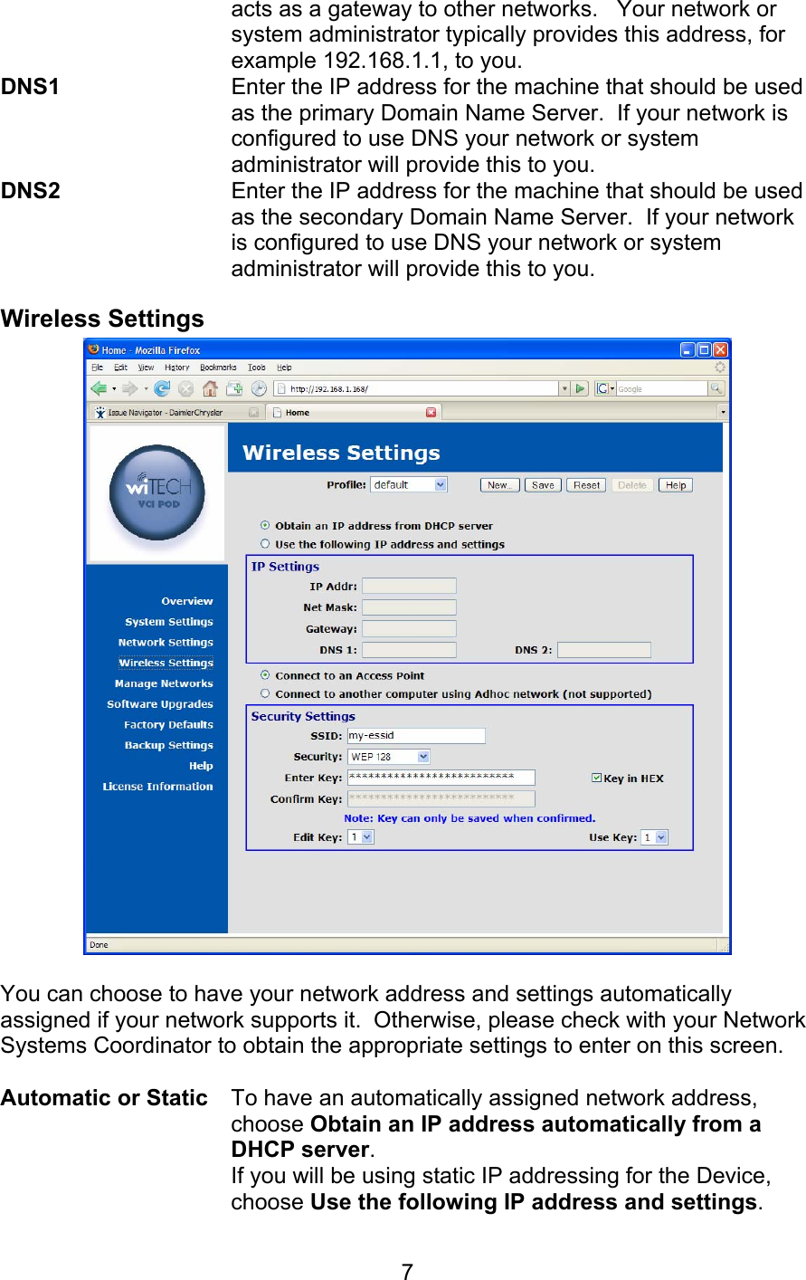Open Wireless Settings in the sidebar
This screenshot has height=1280, width=806.
(x=166, y=663)
